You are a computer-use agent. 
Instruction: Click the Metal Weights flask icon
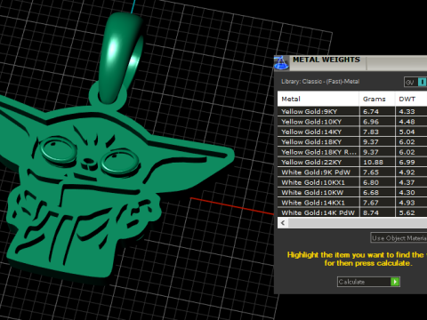[281, 63]
